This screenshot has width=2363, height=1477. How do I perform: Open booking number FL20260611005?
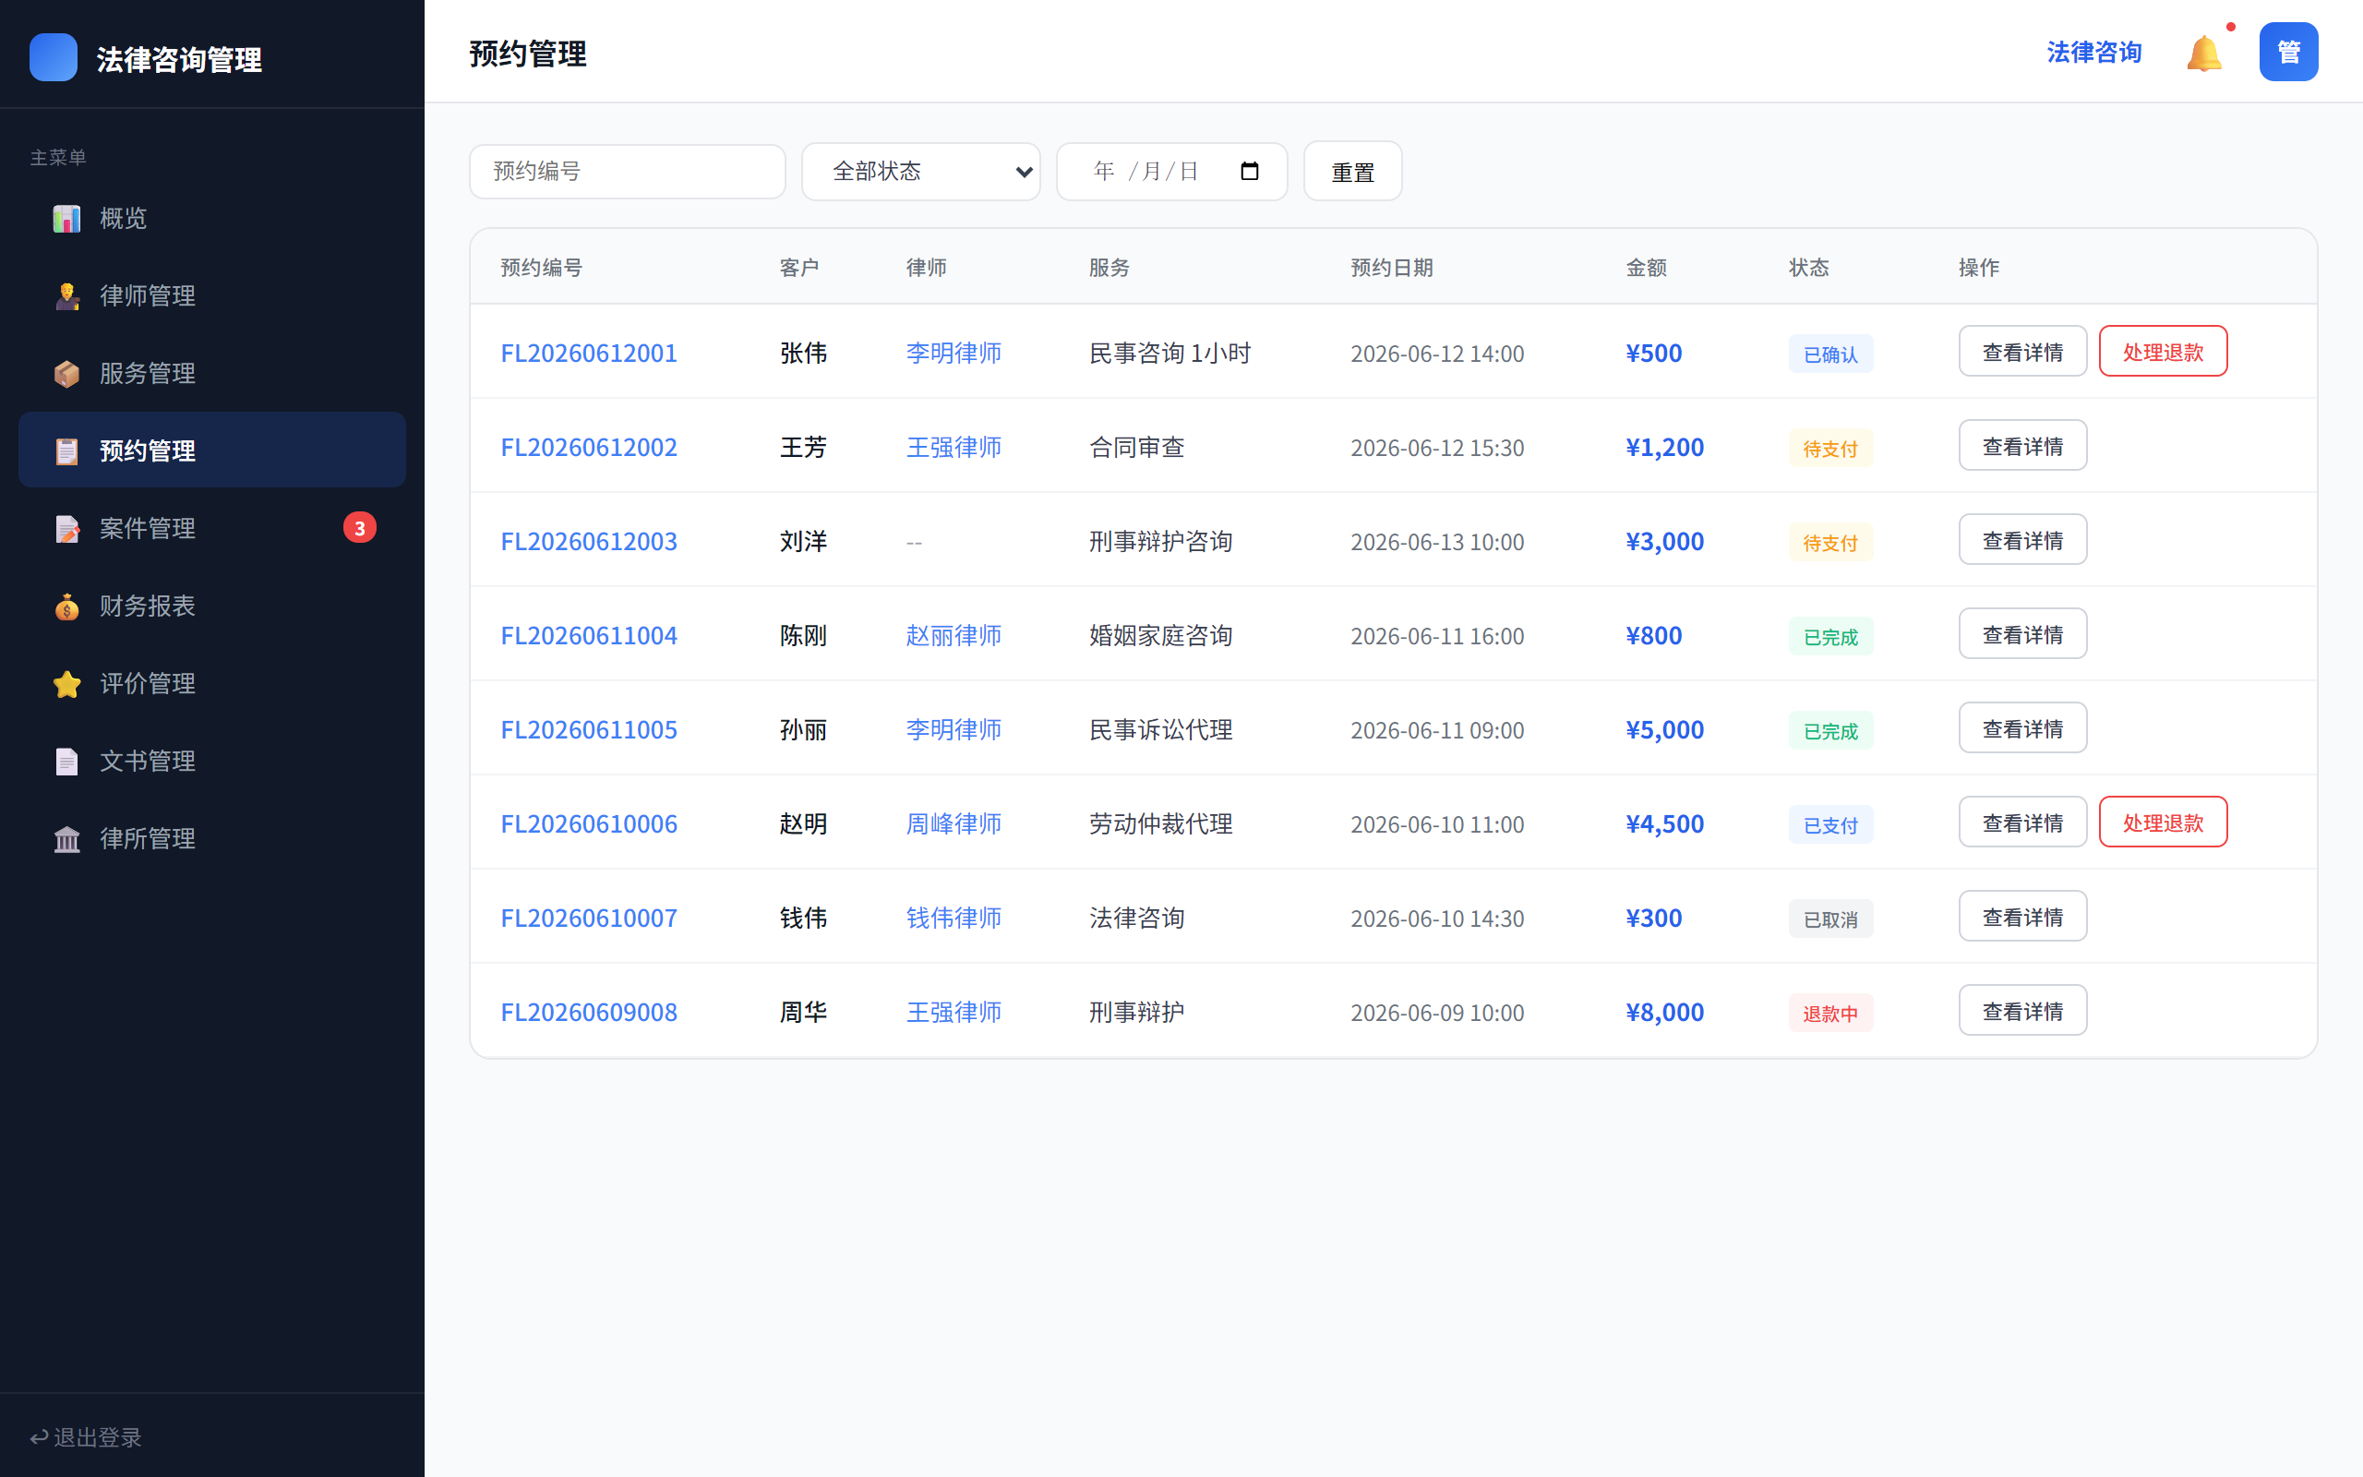(x=589, y=729)
